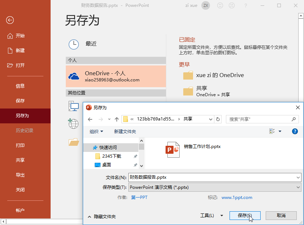Click the back arrow circle in backstage sidebar
The width and height of the screenshot is (304, 225).
pyautogui.click(x=10, y=20)
